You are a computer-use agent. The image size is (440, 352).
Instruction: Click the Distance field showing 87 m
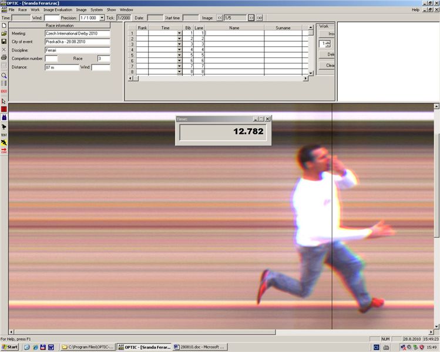coord(62,67)
